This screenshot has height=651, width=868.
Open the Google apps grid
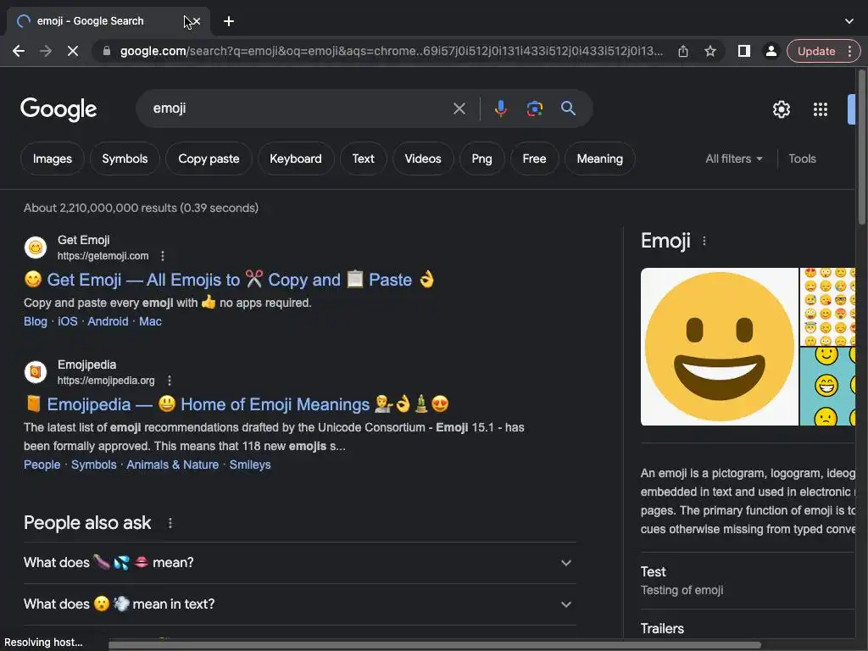click(x=821, y=109)
